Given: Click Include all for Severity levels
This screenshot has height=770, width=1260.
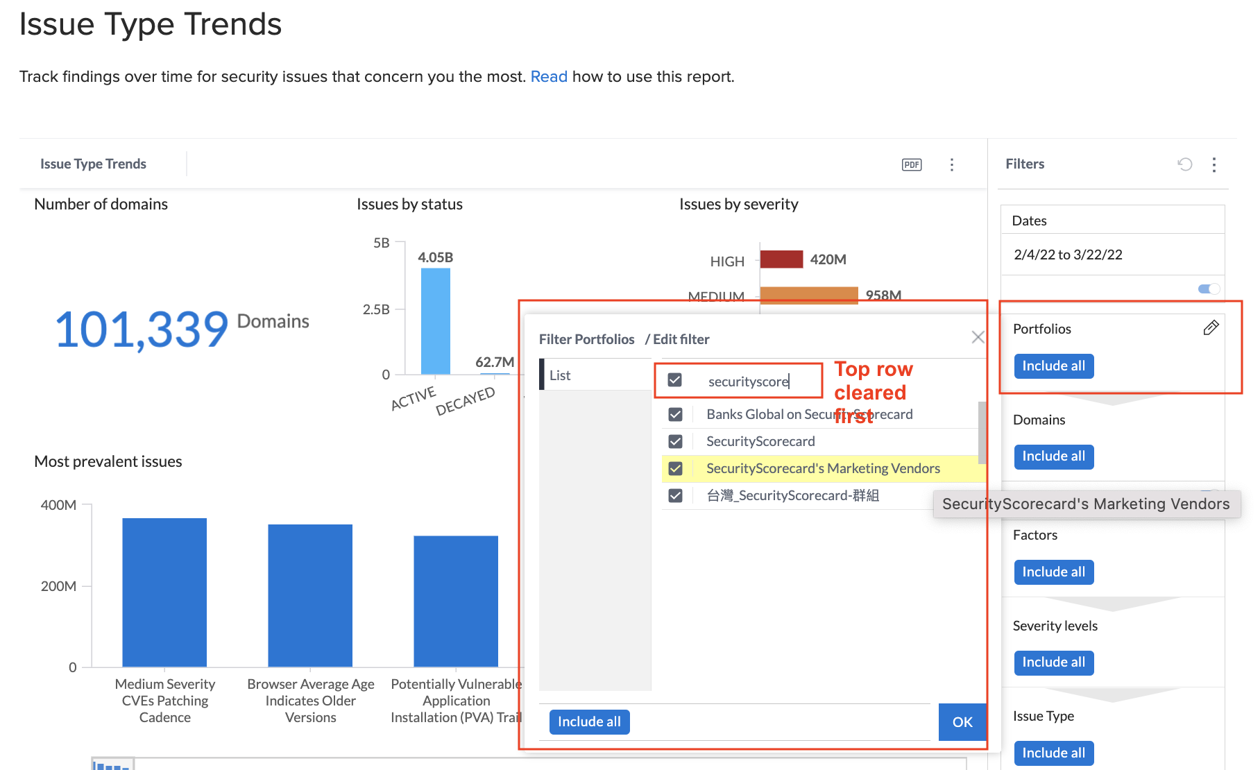Looking at the screenshot, I should (1053, 662).
